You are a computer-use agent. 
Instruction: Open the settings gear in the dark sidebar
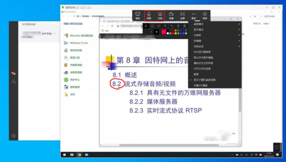pyautogui.click(x=13, y=136)
